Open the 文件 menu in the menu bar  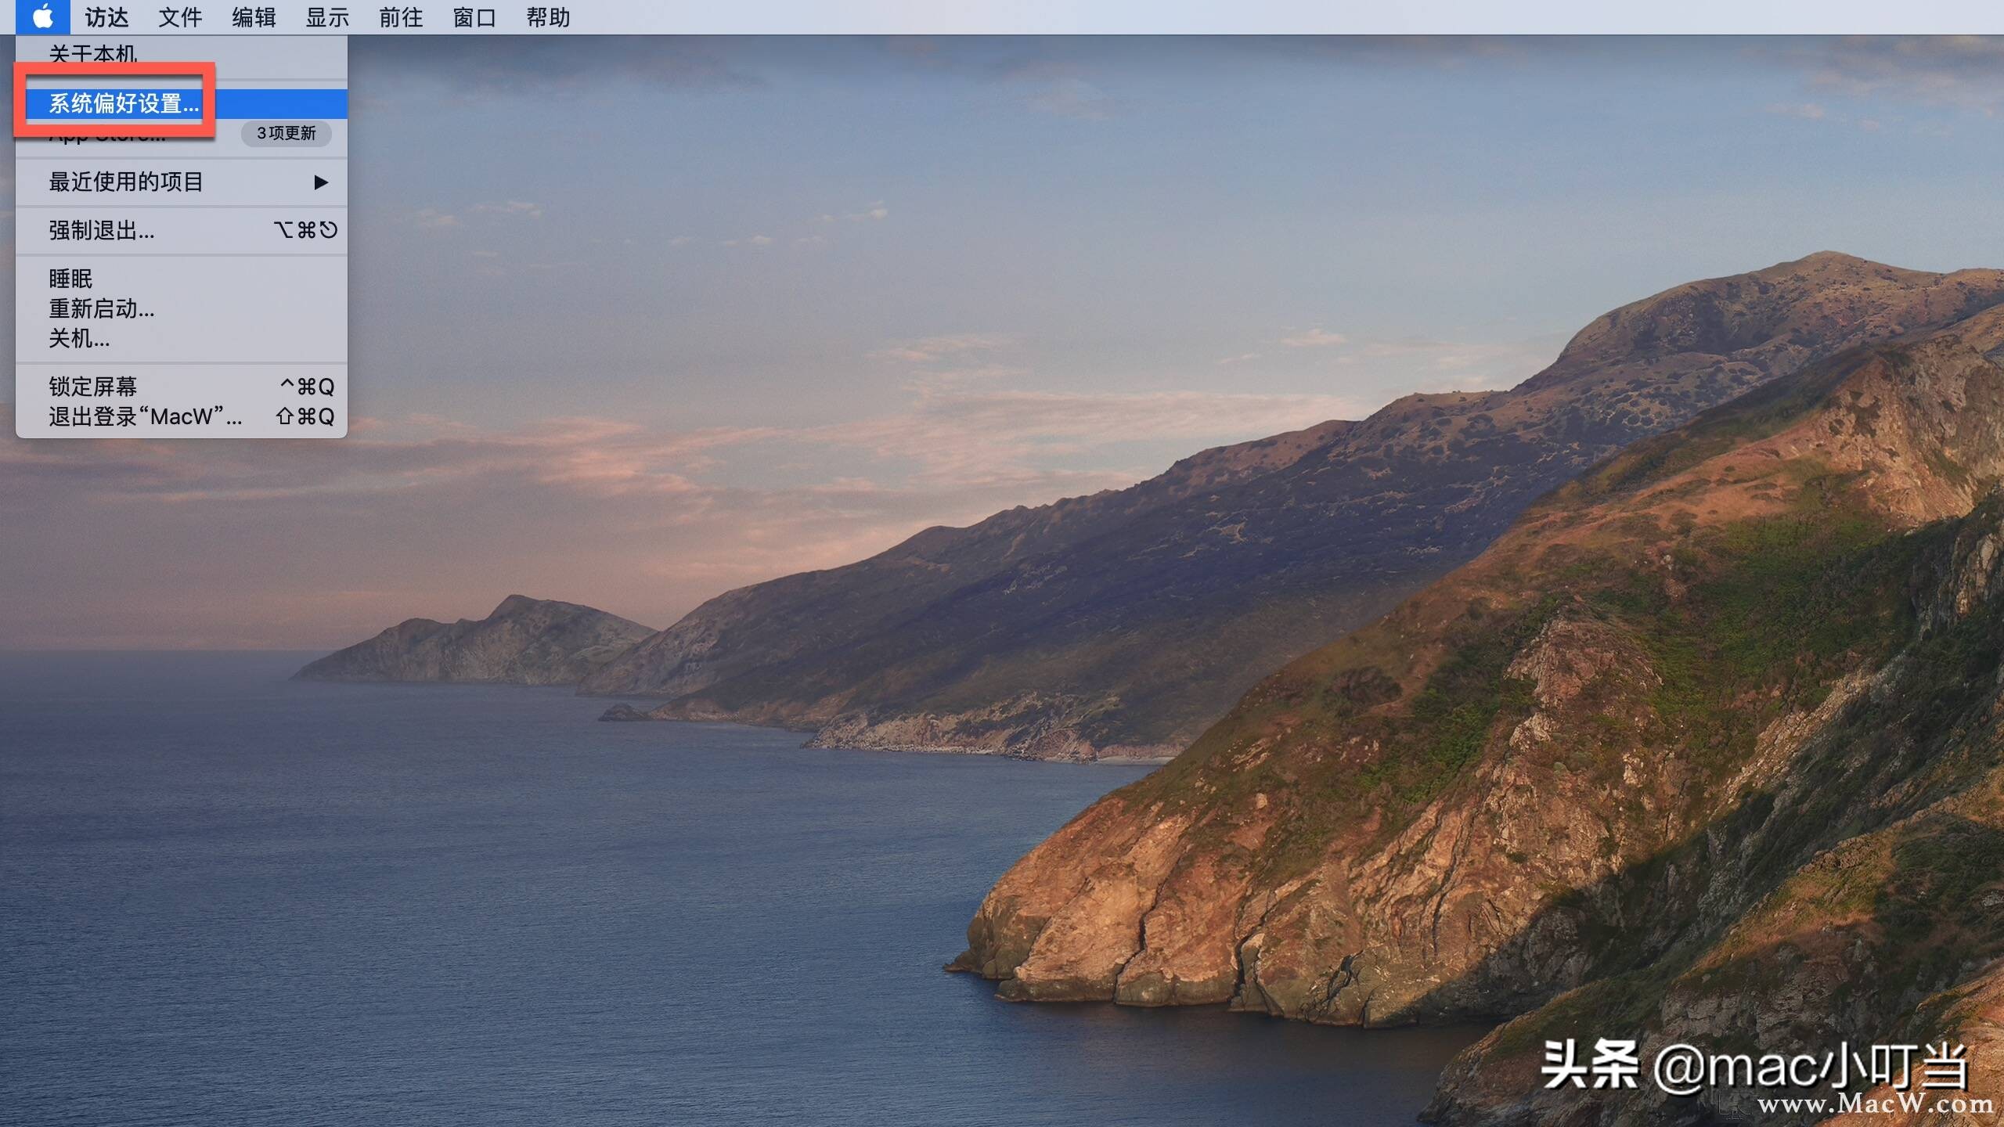click(180, 16)
